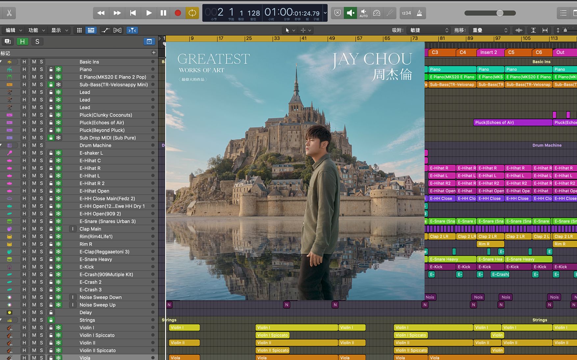The image size is (577, 360).
Task: Click the E-shaker L track icon
Action: click(x=10, y=153)
